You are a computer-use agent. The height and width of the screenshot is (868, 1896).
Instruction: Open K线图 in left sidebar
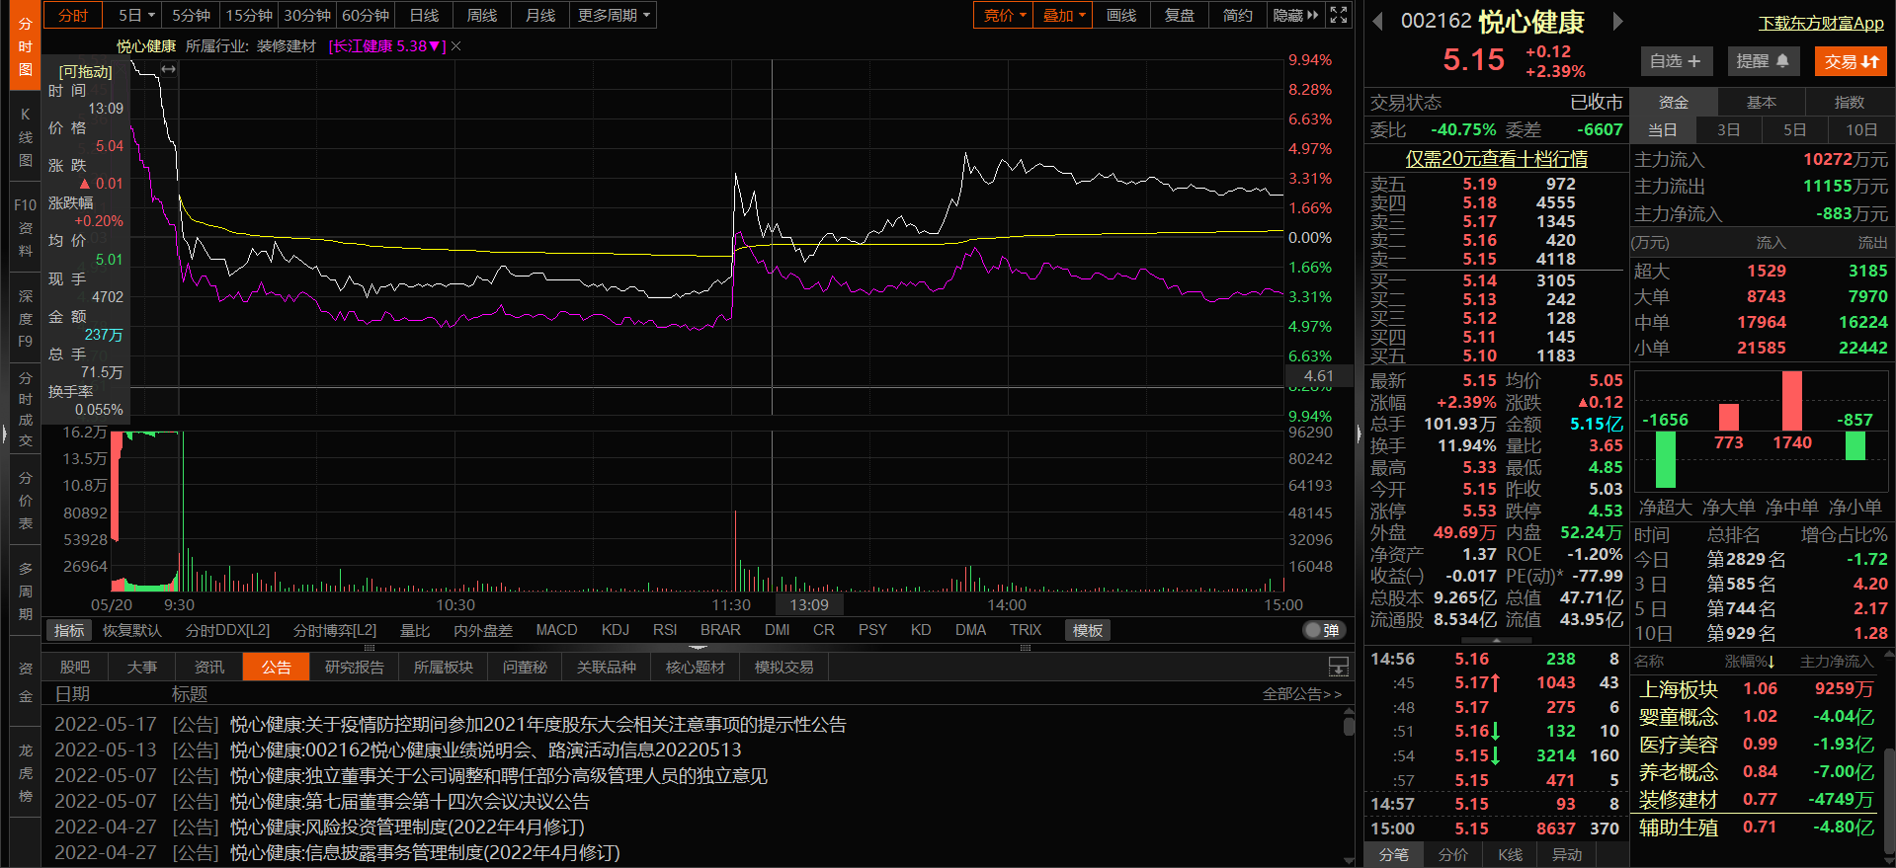25,137
